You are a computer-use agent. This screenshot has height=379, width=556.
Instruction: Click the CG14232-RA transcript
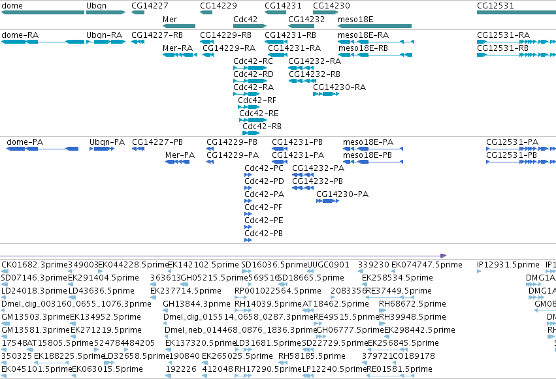click(x=301, y=68)
